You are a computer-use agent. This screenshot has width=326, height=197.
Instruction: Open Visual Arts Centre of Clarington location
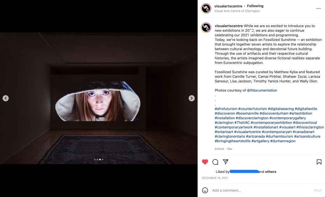click(x=237, y=11)
